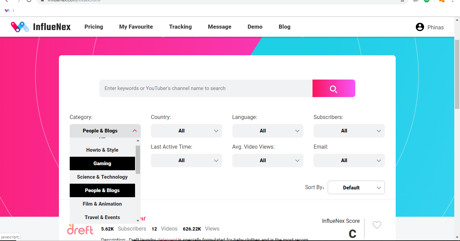Image resolution: width=460 pixels, height=241 pixels.
Task: Favorite the Dreft channel with heart icon
Action: [x=377, y=225]
